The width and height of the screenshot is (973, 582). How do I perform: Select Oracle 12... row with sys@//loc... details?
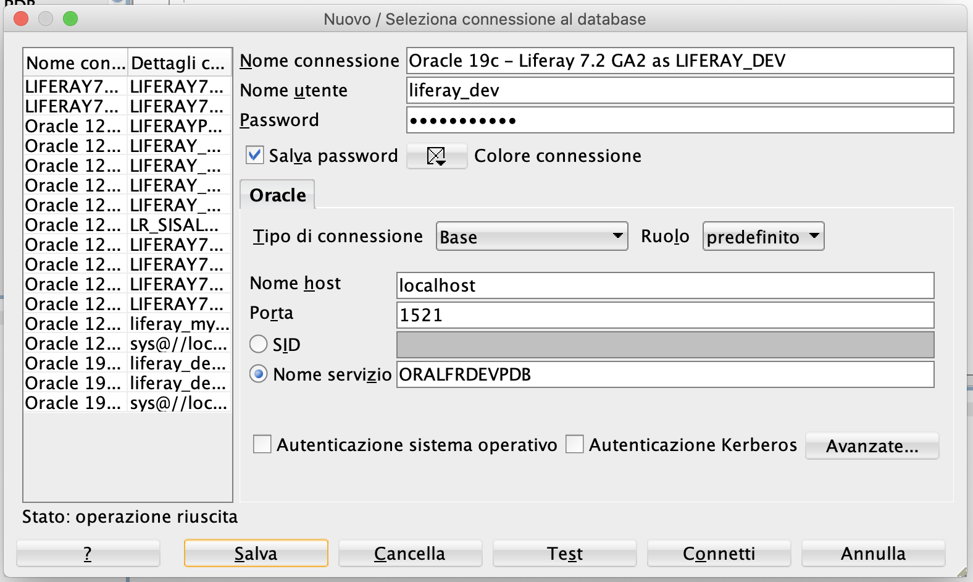(128, 344)
